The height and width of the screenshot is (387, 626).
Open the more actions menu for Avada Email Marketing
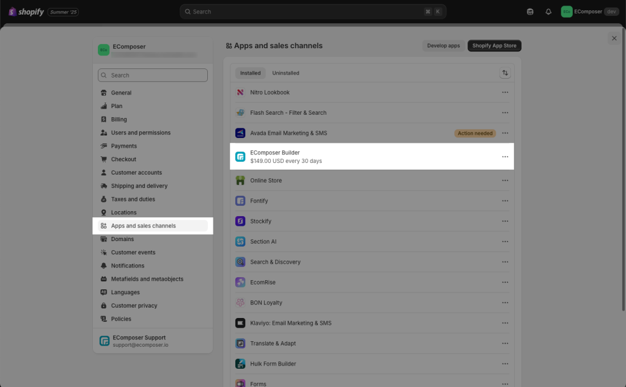pos(505,133)
